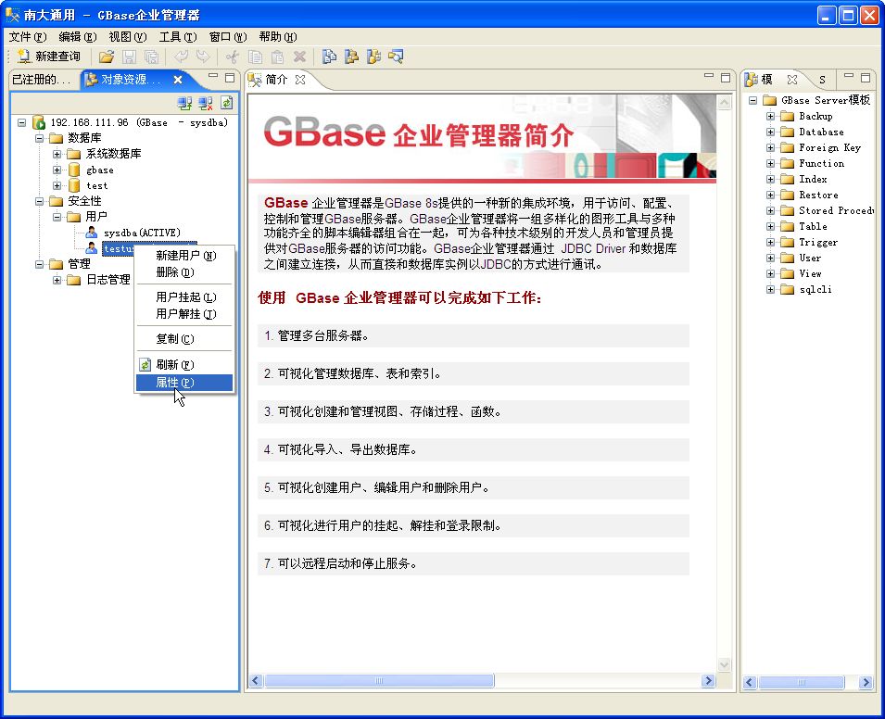The width and height of the screenshot is (885, 719).
Task: Choose 复制(C) from context menu
Action: point(184,339)
